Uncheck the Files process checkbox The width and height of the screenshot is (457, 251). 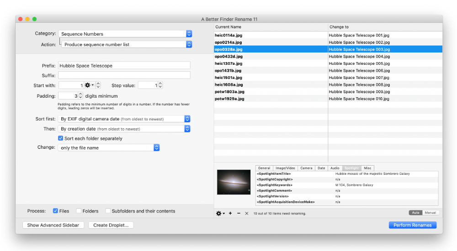click(x=55, y=211)
